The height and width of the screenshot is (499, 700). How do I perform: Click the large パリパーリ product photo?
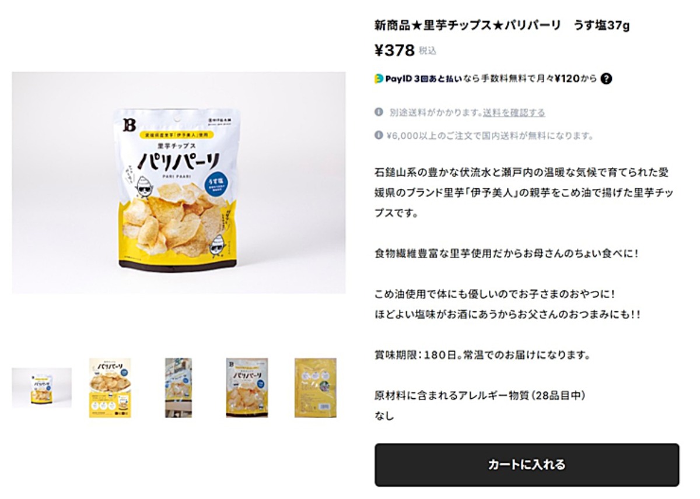(x=178, y=182)
